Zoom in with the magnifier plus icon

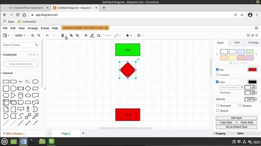(33, 35)
